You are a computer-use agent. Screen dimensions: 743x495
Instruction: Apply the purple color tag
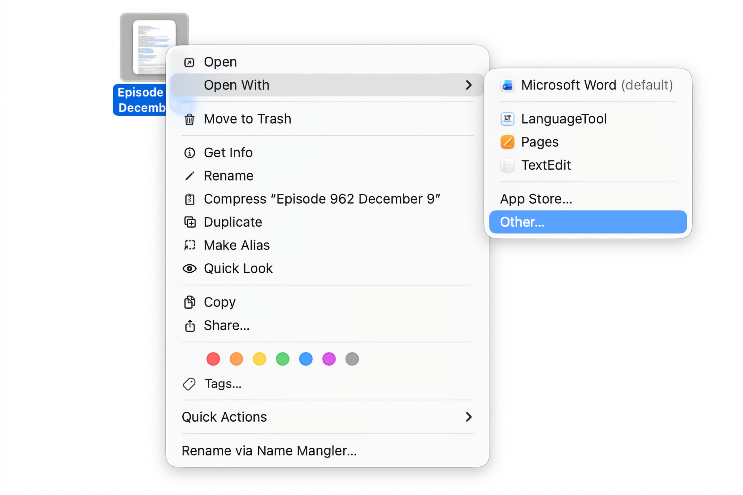point(329,359)
